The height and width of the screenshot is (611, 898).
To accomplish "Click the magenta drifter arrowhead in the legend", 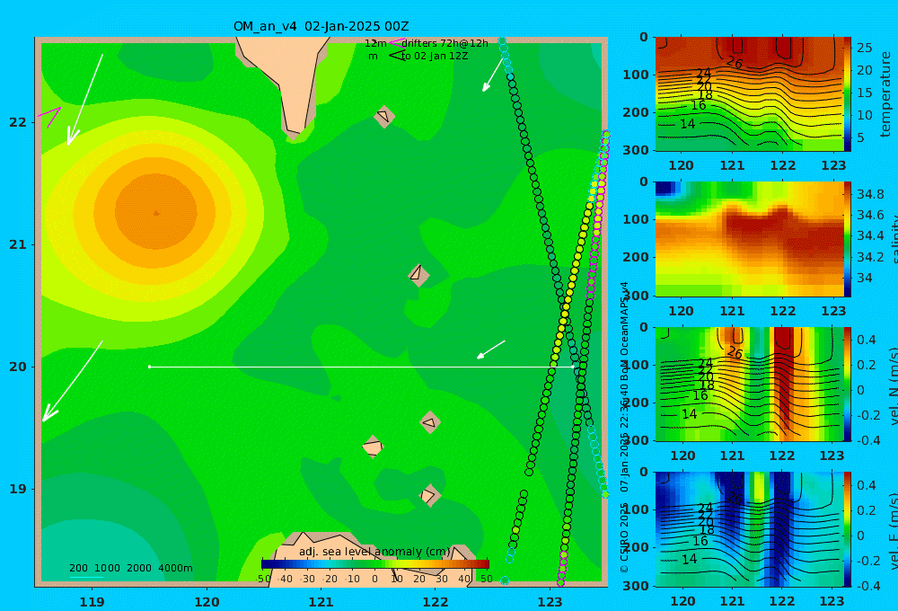I will pyautogui.click(x=396, y=43).
